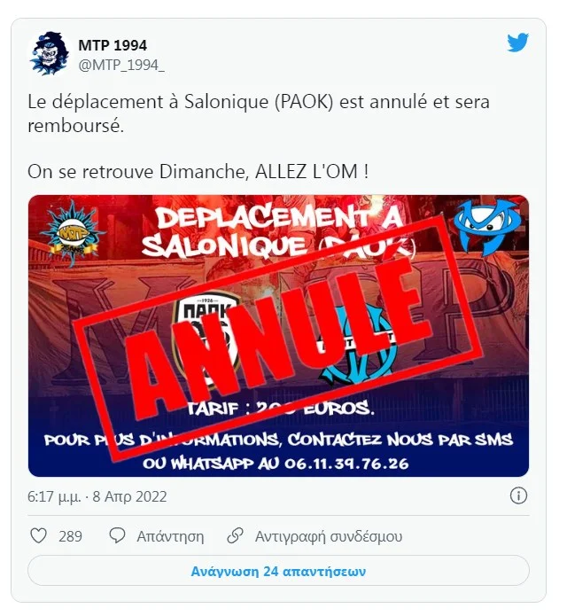Click the Απάντηση reply label
The image size is (567, 616).
(x=170, y=536)
